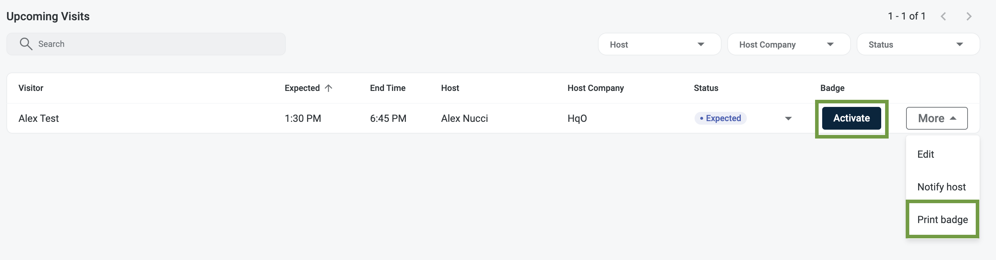Open the status dropdown arrow in Alex Test's row

[x=788, y=119]
